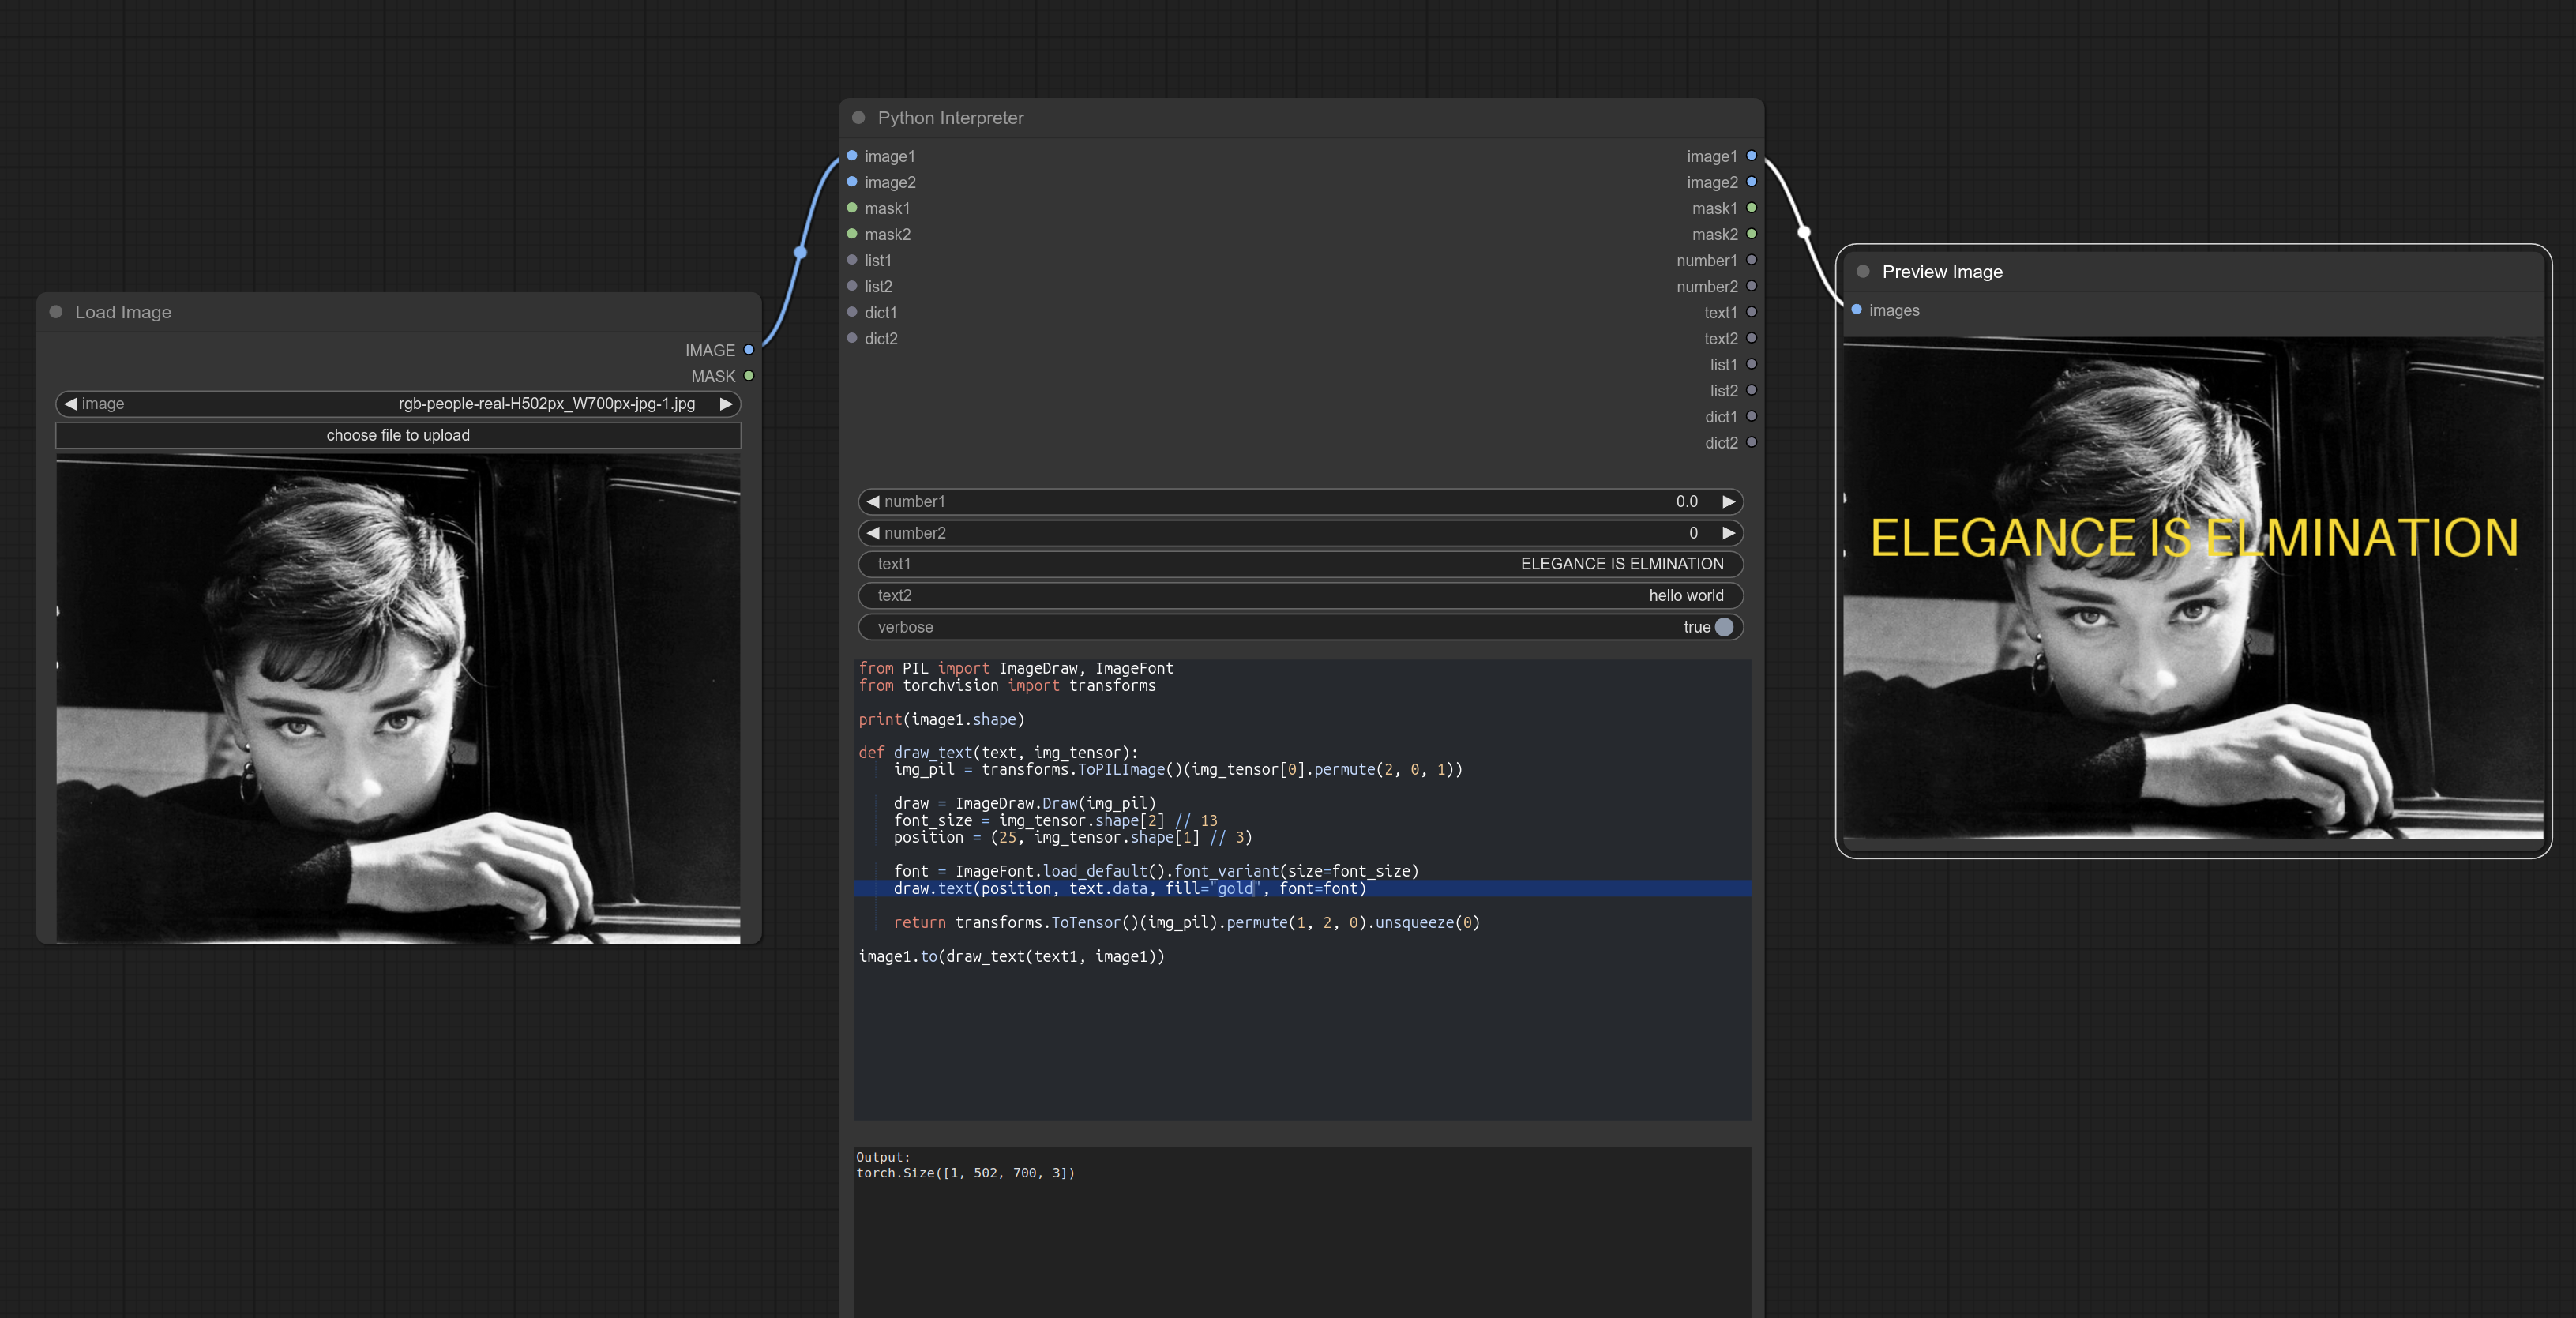Select next image file with right arrow

point(726,404)
